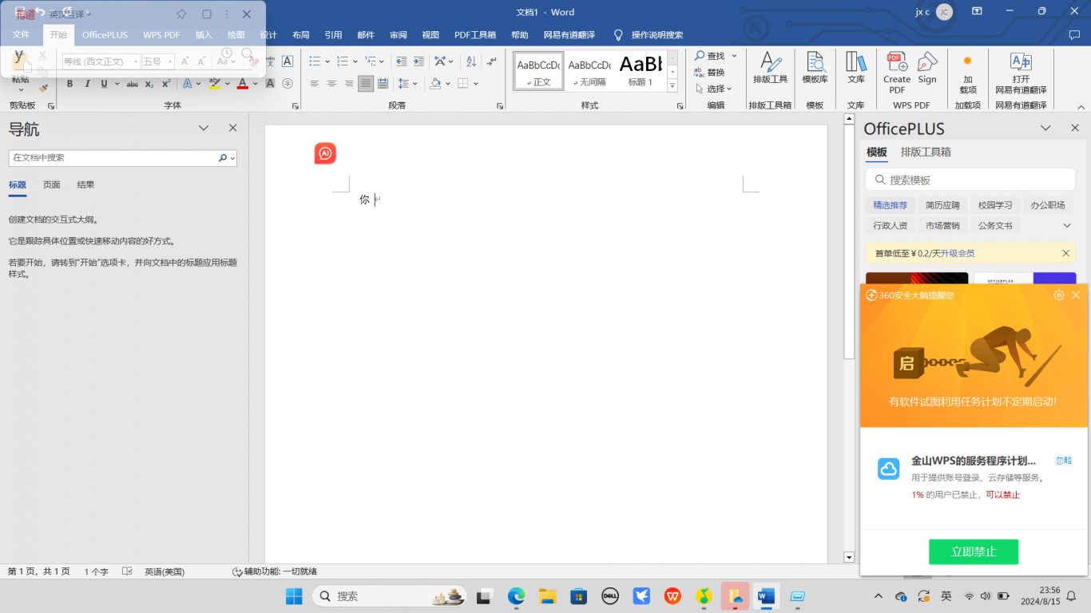Open the comments pane icon
Screen dimensions: 1091x613
click(x=1074, y=35)
